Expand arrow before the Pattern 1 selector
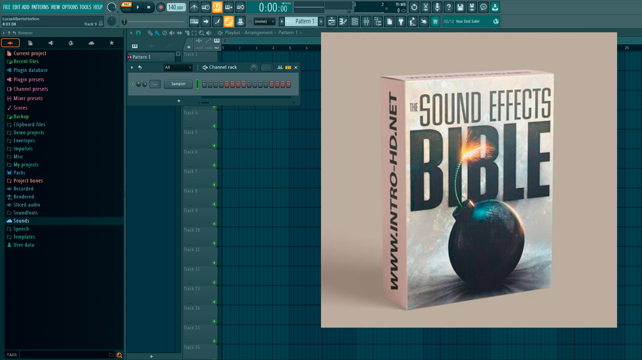 click(282, 22)
